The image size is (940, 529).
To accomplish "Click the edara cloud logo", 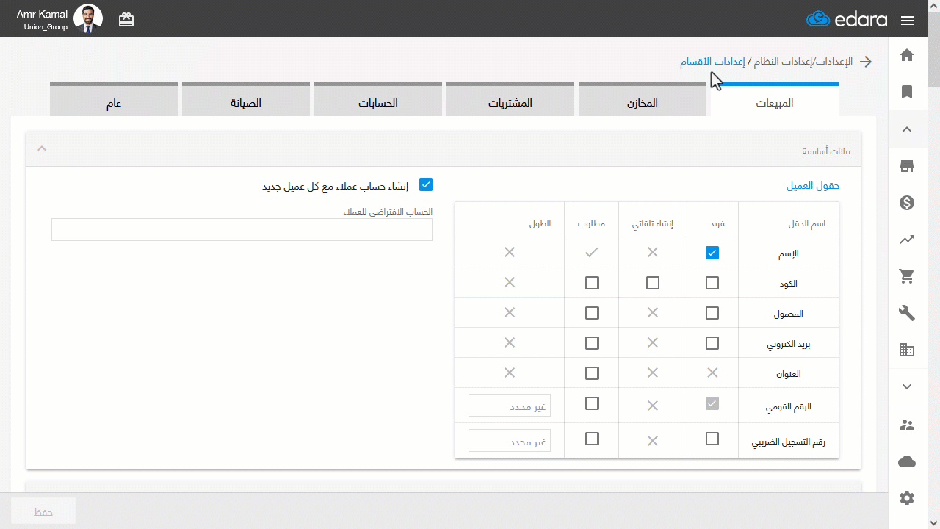I will click(847, 20).
